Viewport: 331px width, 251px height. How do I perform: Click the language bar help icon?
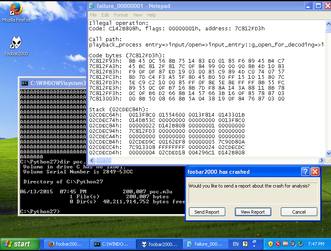[x=245, y=244]
